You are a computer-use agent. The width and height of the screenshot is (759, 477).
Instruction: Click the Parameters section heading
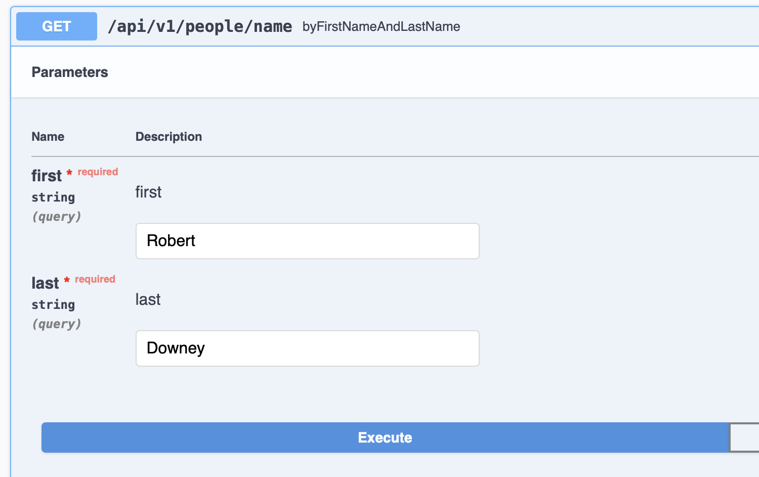coord(70,72)
